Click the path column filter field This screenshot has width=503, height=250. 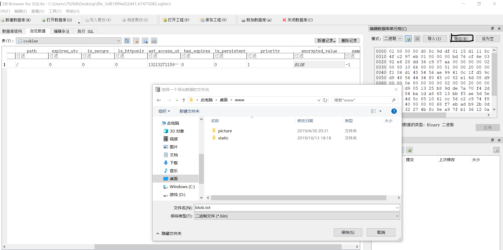tap(32, 56)
